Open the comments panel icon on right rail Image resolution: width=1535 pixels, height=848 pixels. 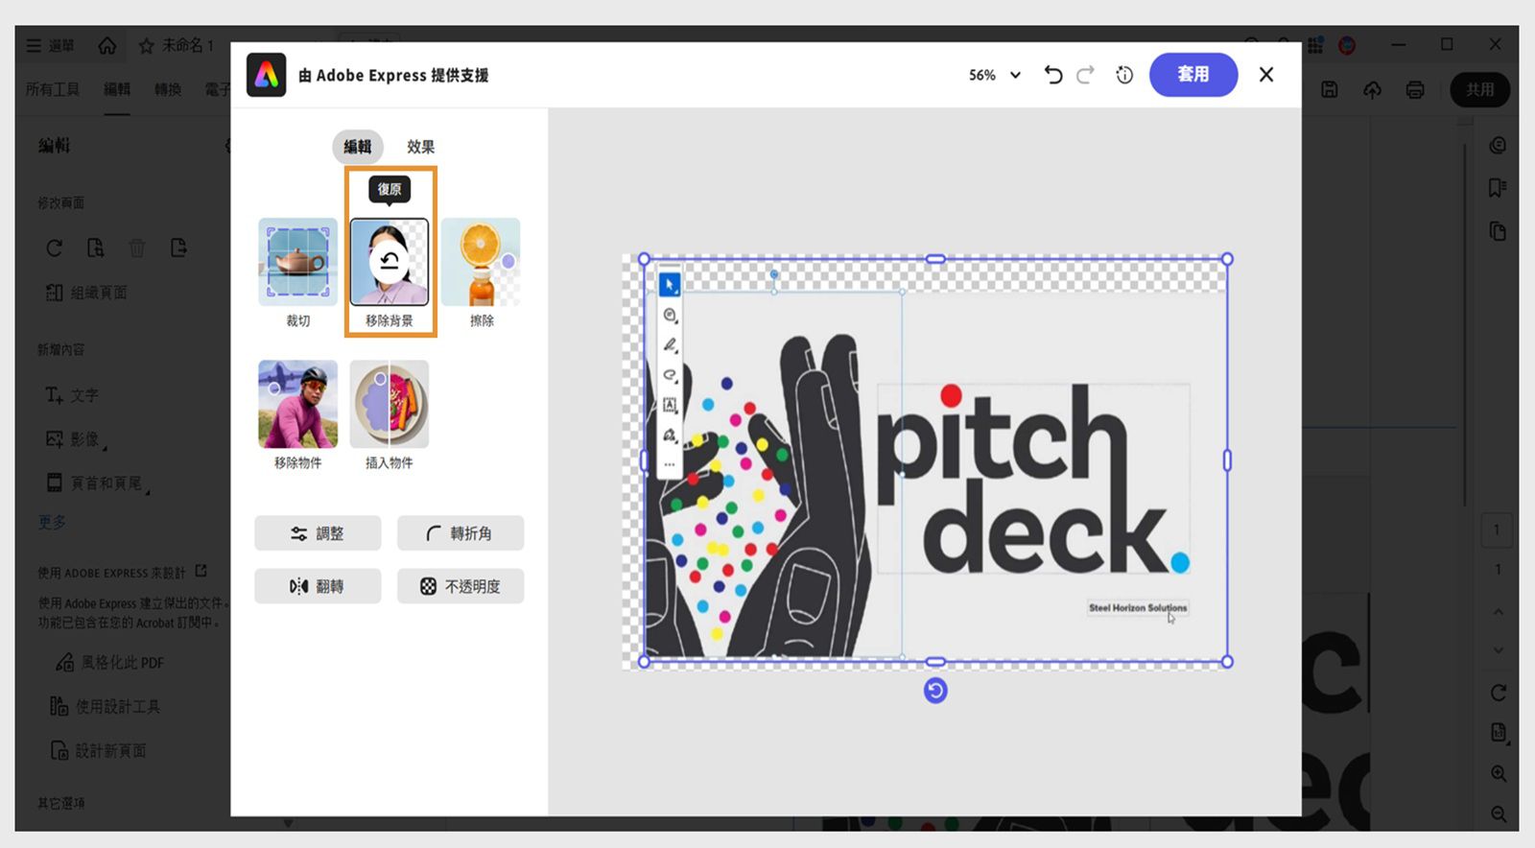1498,146
